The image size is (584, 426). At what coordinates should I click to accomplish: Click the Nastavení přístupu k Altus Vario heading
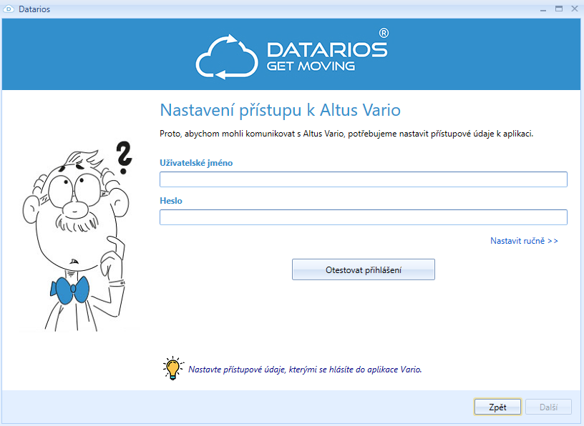click(x=280, y=111)
